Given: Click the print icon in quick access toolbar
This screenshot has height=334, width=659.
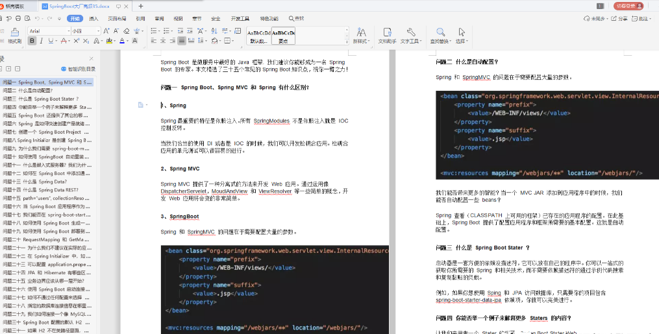Looking at the screenshot, I should [x=18, y=18].
